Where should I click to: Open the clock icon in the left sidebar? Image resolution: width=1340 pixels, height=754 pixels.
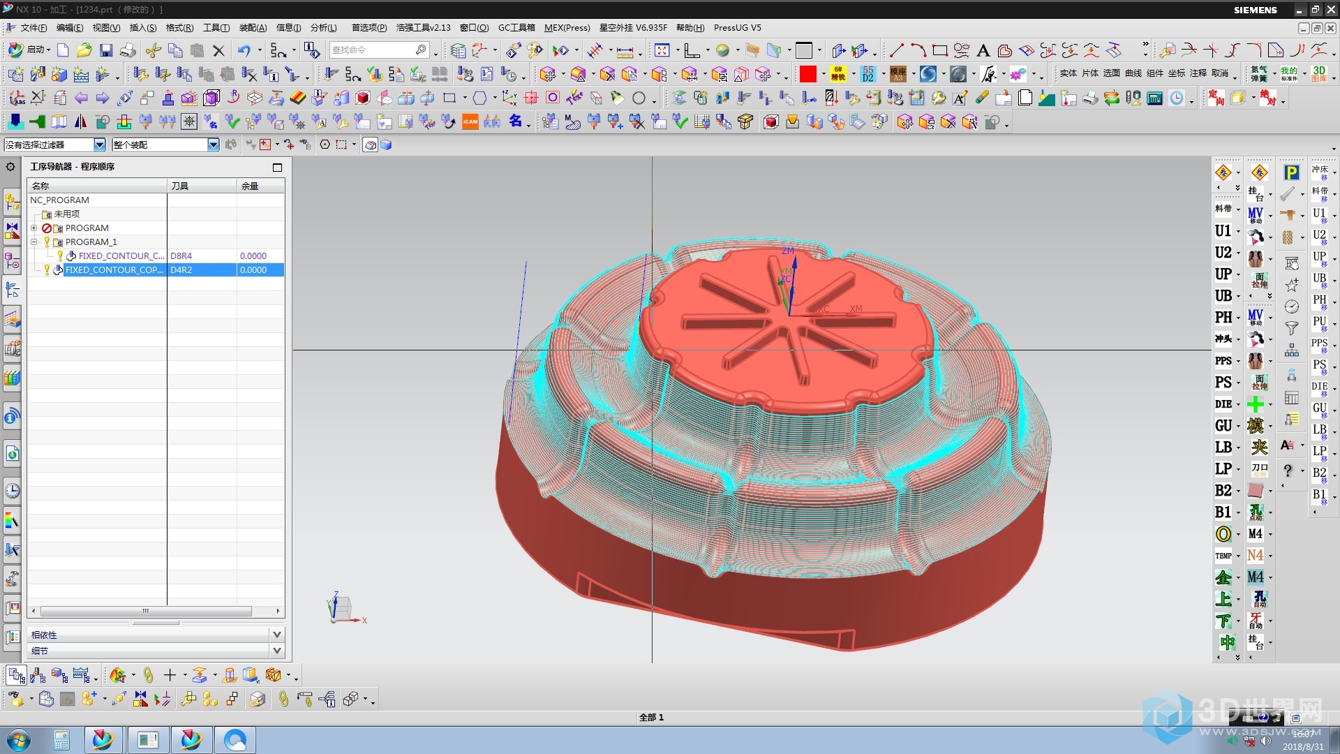point(12,491)
